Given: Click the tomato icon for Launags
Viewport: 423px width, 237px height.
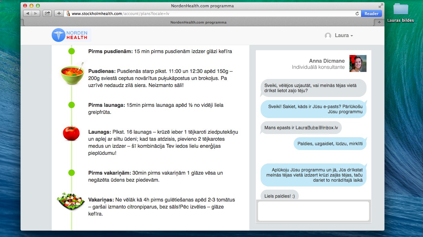Looking at the screenshot, I should click(x=71, y=133).
